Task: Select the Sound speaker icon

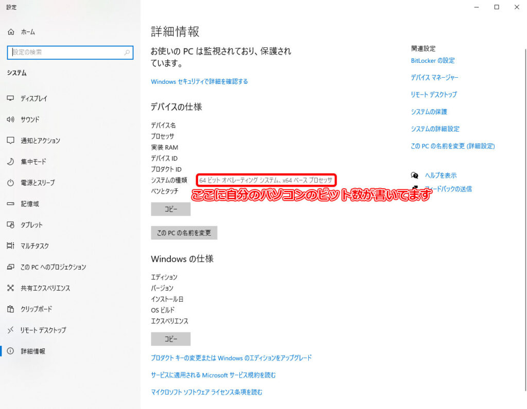Action: (x=11, y=119)
